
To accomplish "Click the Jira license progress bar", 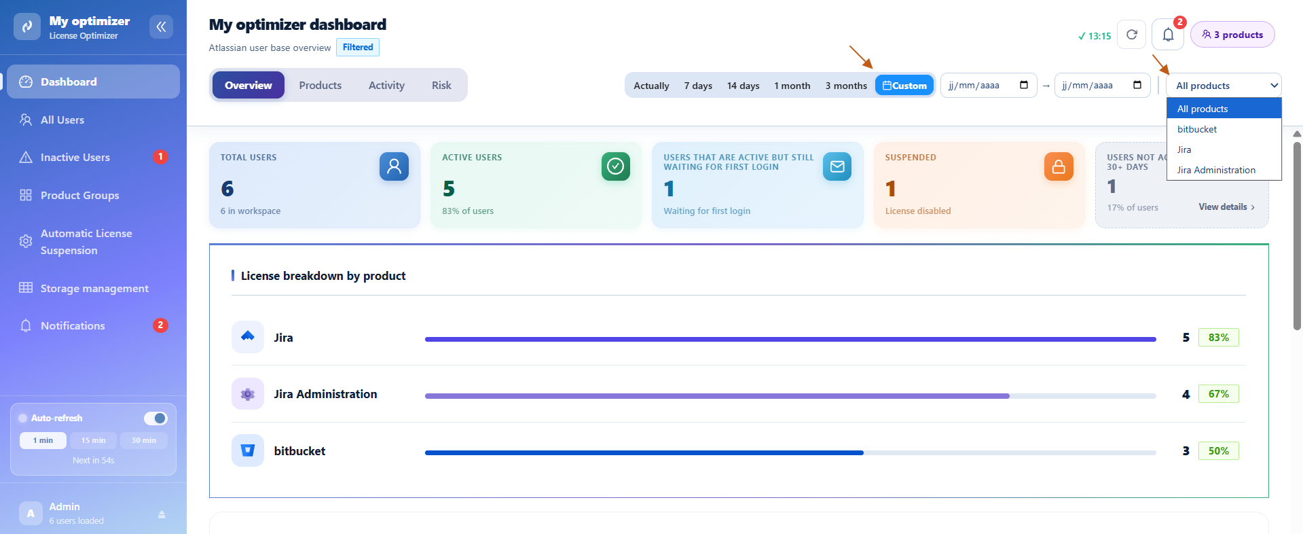I will 790,339.
